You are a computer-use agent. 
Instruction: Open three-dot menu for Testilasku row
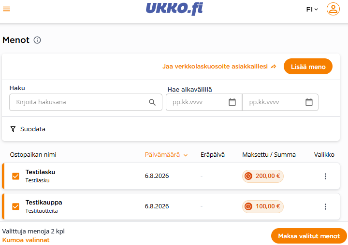325,177
